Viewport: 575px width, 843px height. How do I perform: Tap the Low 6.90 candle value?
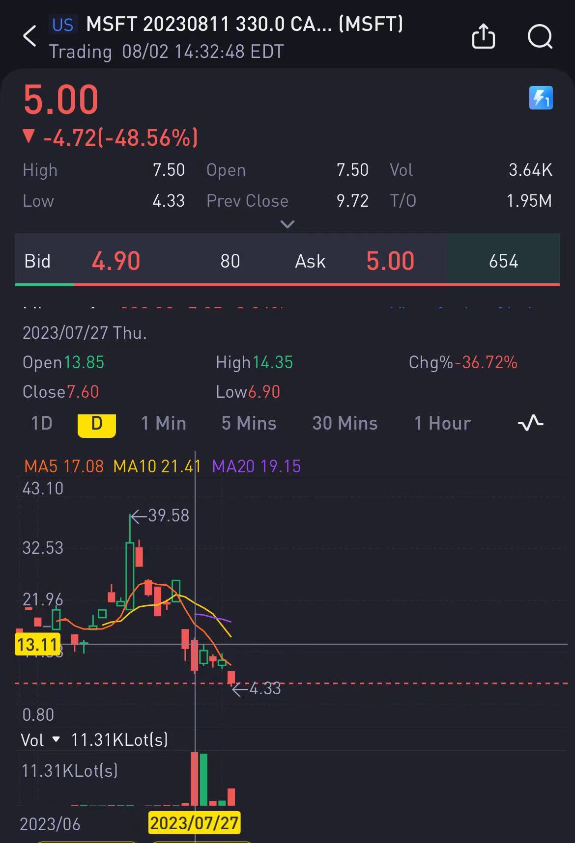[264, 392]
